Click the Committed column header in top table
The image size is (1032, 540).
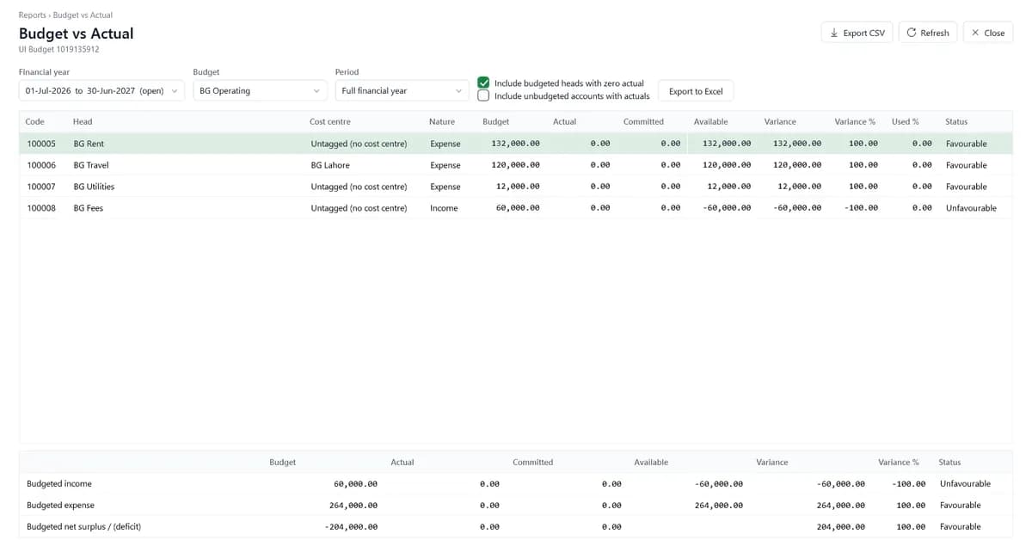[643, 121]
